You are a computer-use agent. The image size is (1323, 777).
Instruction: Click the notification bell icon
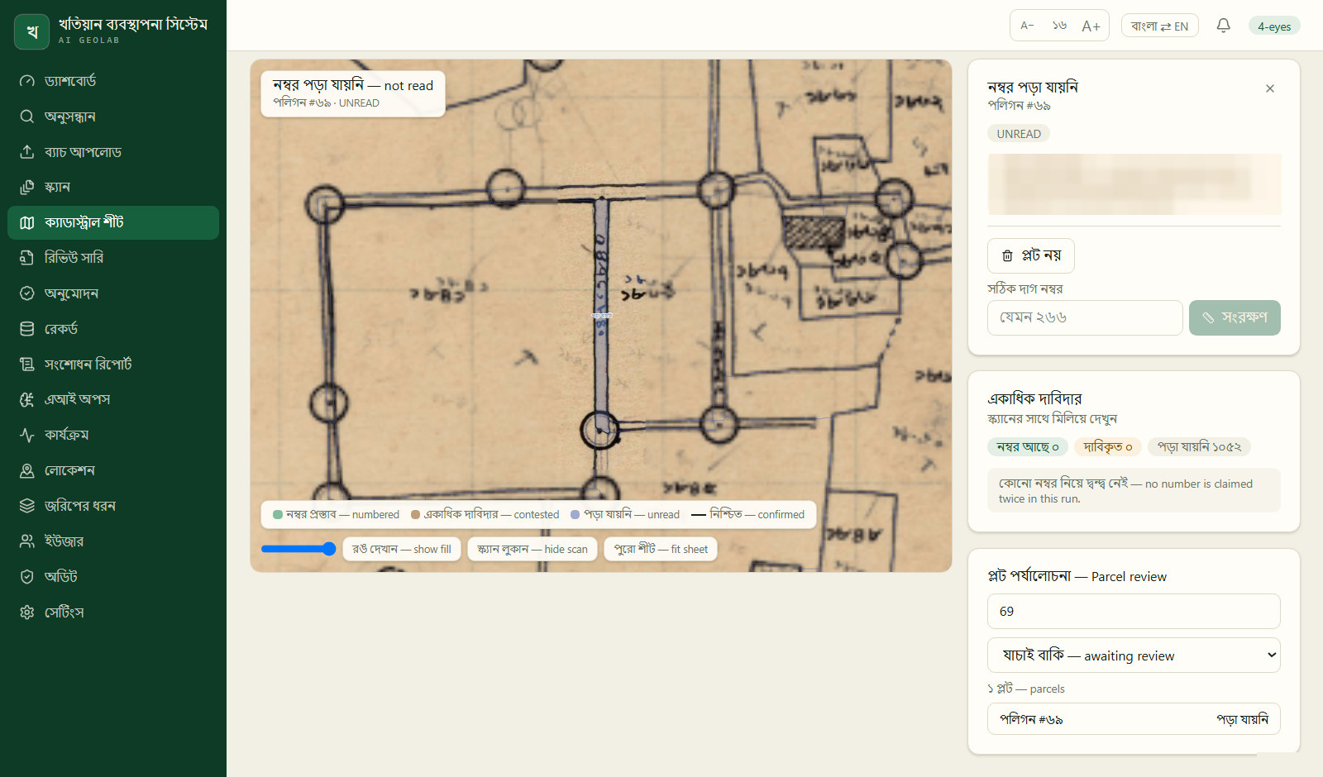click(x=1224, y=26)
